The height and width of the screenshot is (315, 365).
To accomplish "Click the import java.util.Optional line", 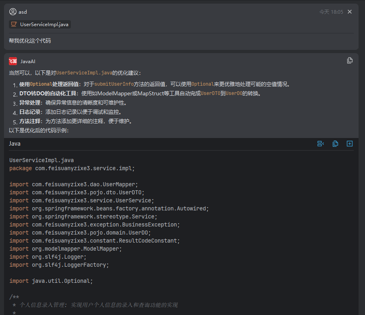I will (51, 281).
